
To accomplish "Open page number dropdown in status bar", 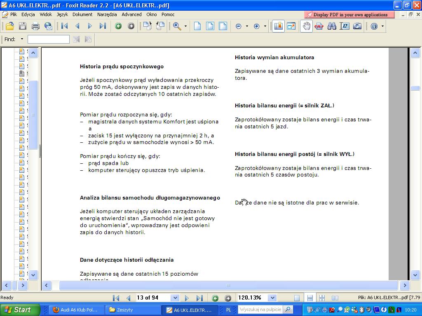I will coord(175,298).
